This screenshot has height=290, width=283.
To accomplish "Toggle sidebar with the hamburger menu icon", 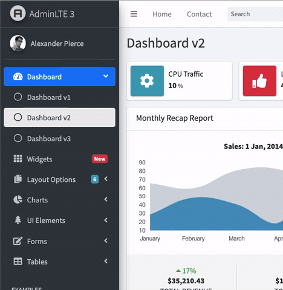I will click(134, 14).
